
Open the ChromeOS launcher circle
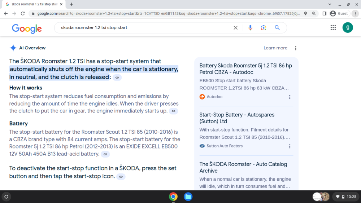[x=6, y=197]
